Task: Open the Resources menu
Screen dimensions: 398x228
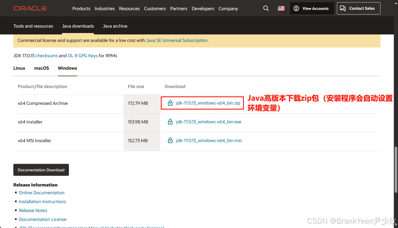Action: [129, 9]
